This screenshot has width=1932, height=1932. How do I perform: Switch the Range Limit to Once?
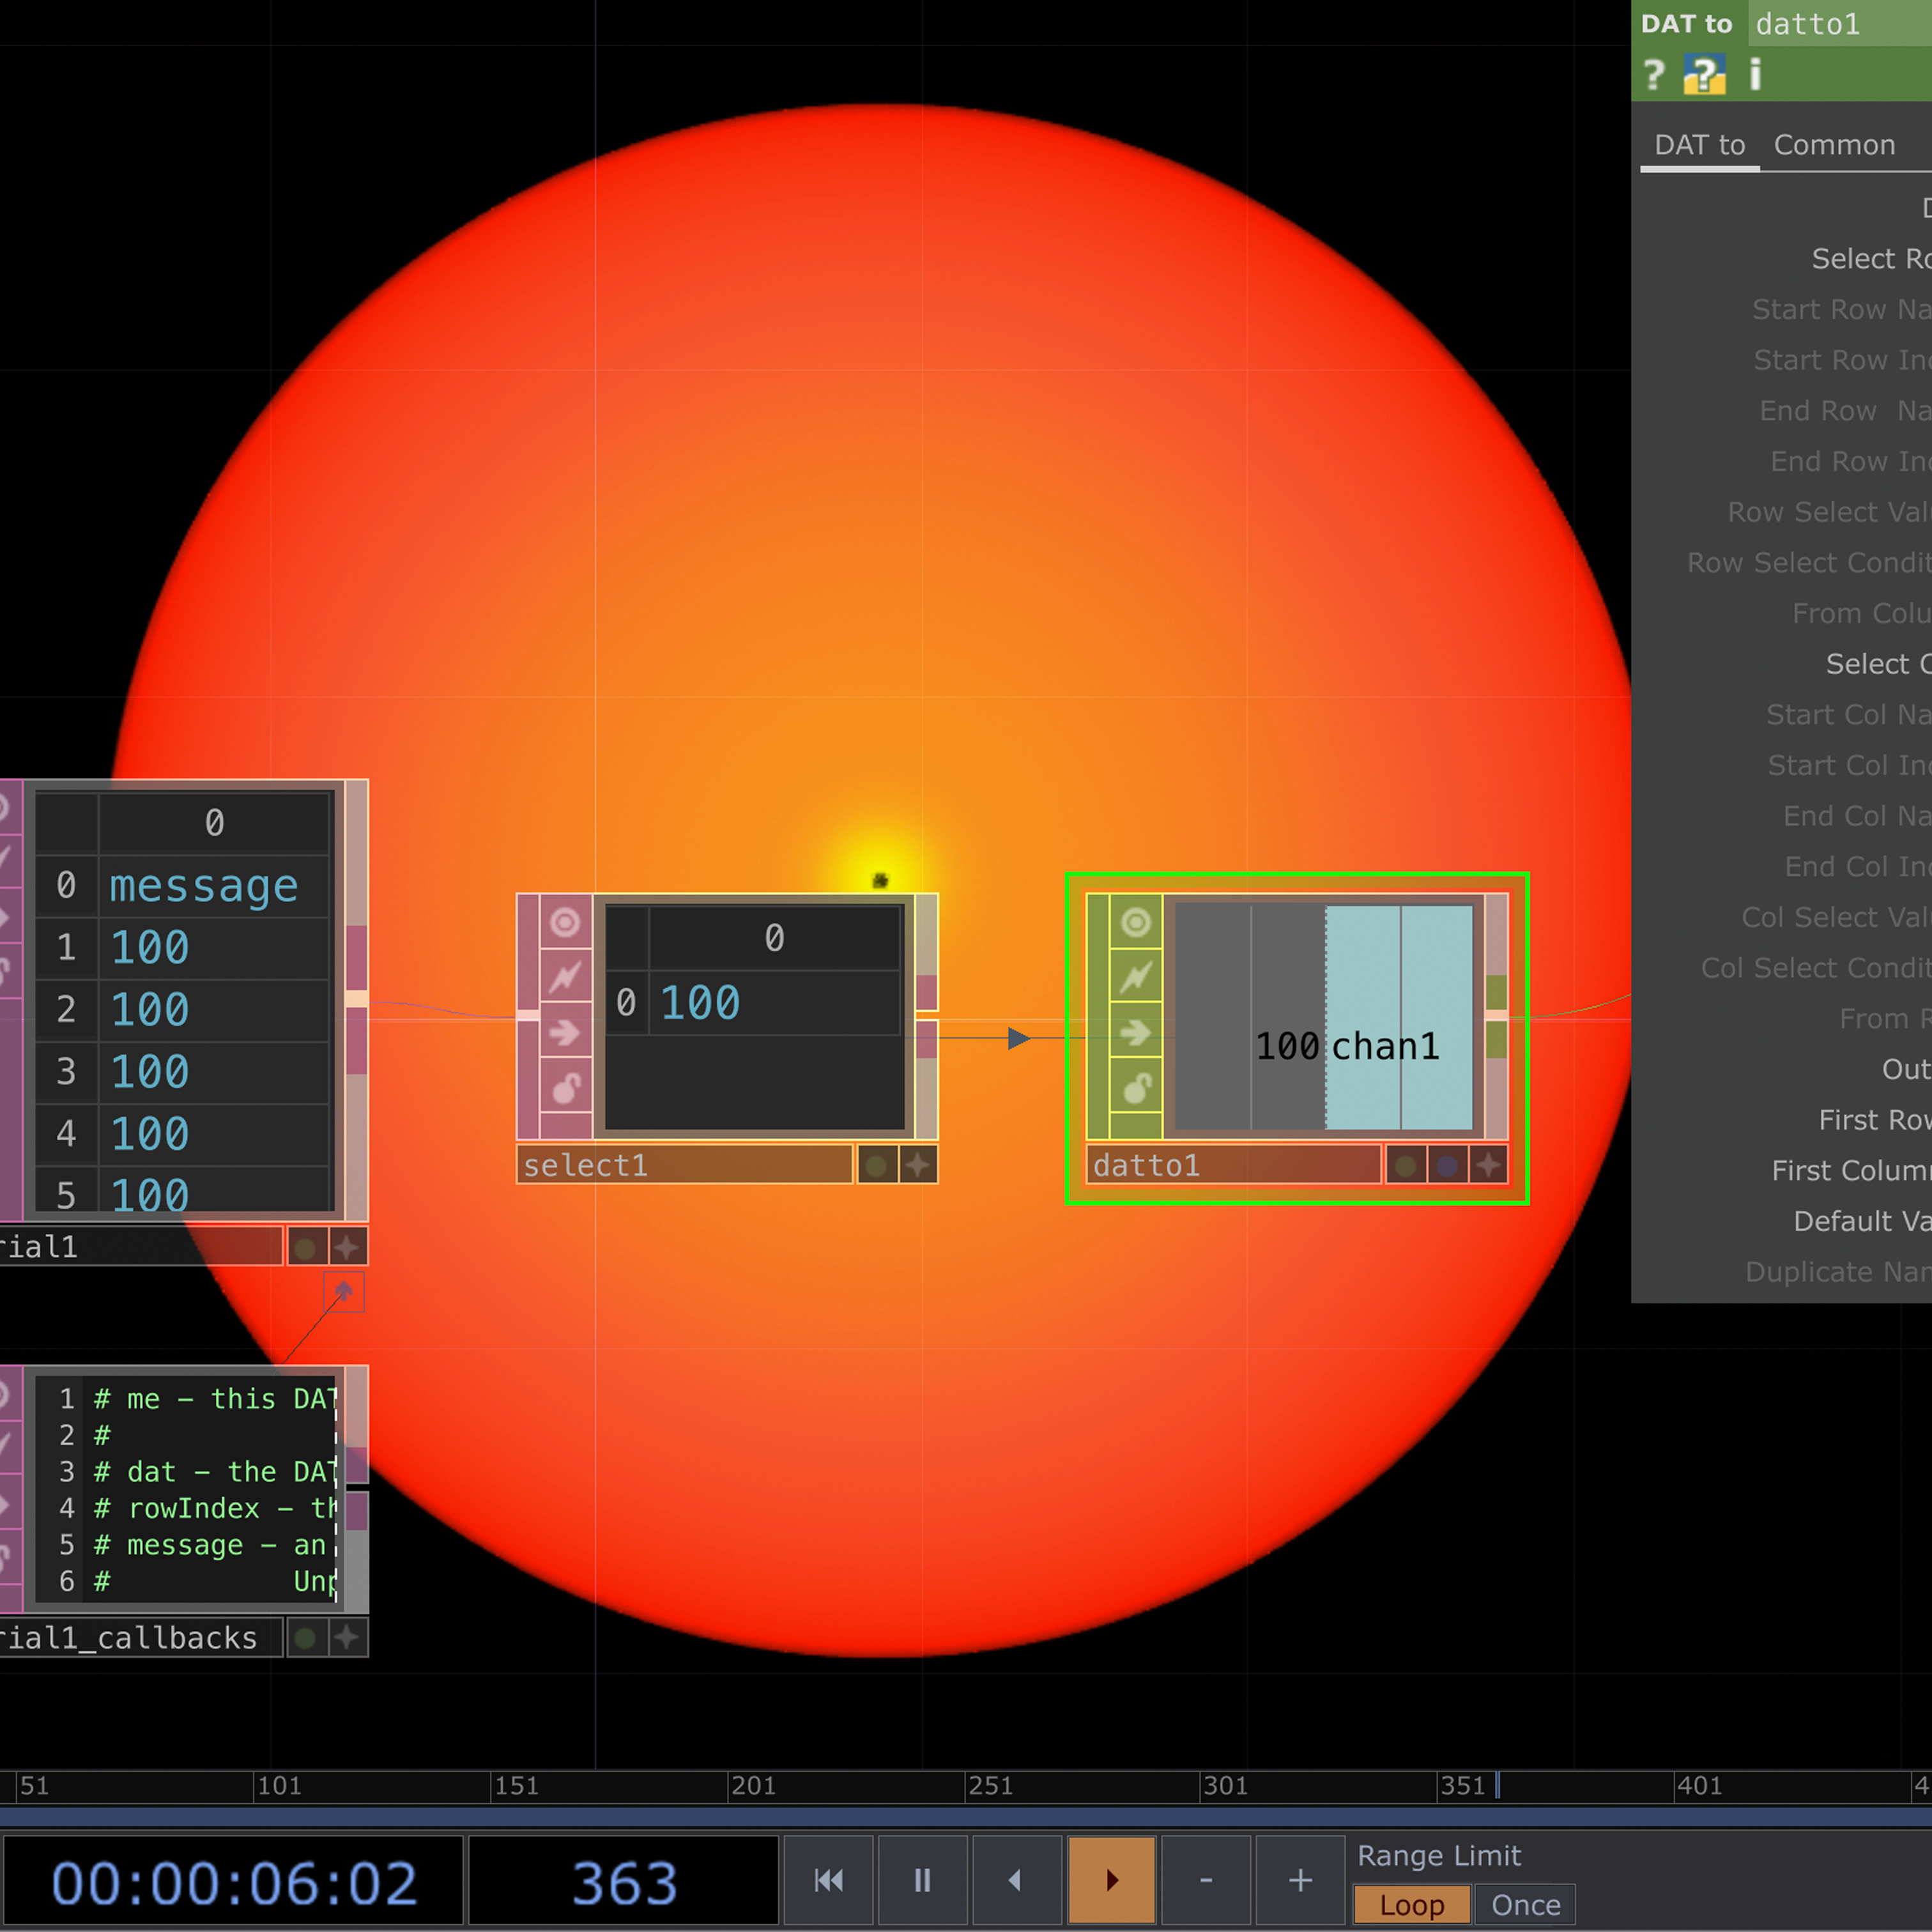click(x=1525, y=1904)
